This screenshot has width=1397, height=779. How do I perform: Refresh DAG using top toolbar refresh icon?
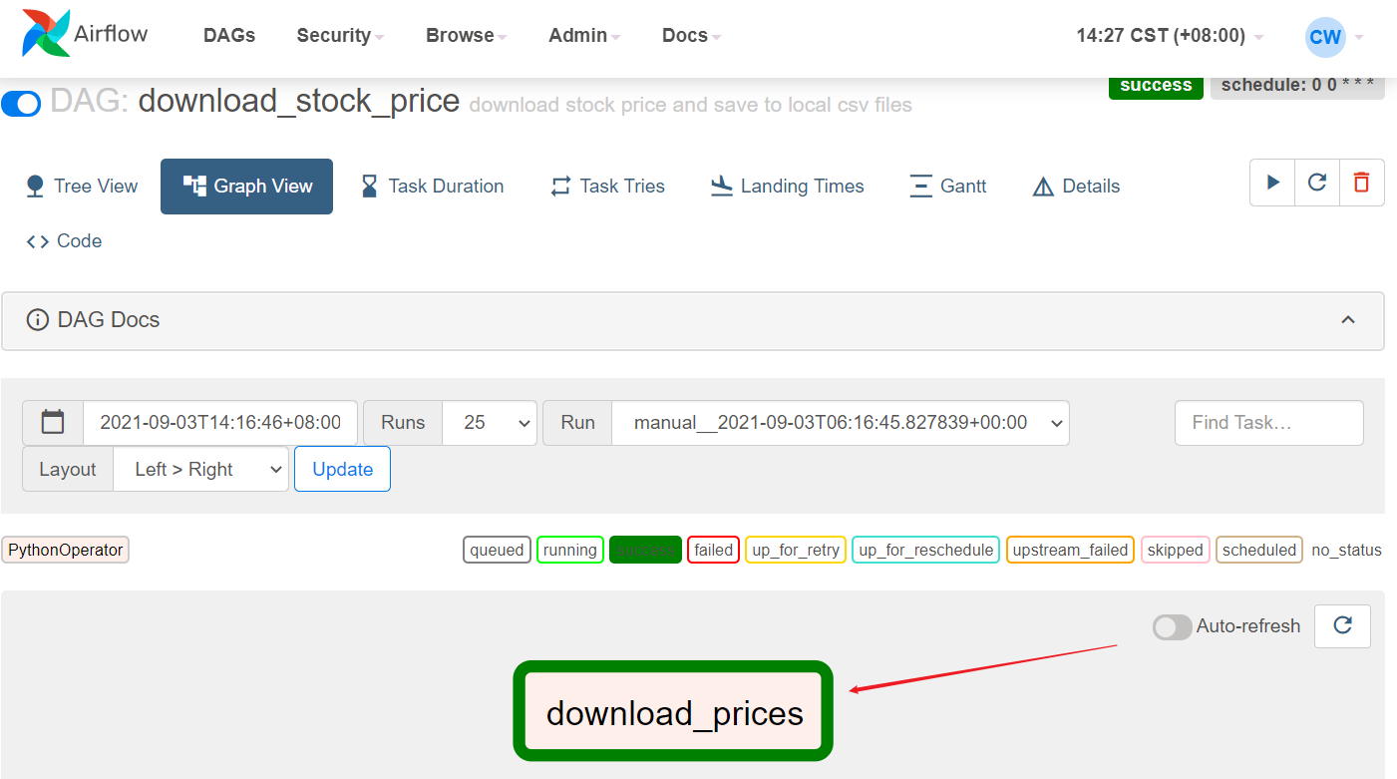click(x=1317, y=183)
